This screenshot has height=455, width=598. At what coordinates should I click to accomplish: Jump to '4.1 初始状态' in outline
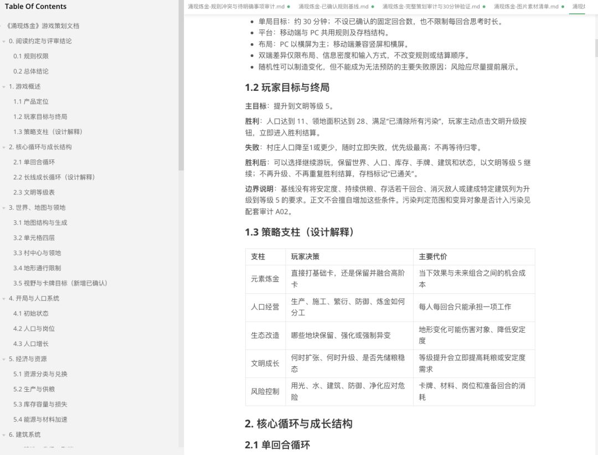31,313
